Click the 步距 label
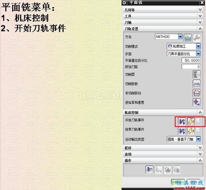Viewport: 206px width, 190px height. point(128,54)
